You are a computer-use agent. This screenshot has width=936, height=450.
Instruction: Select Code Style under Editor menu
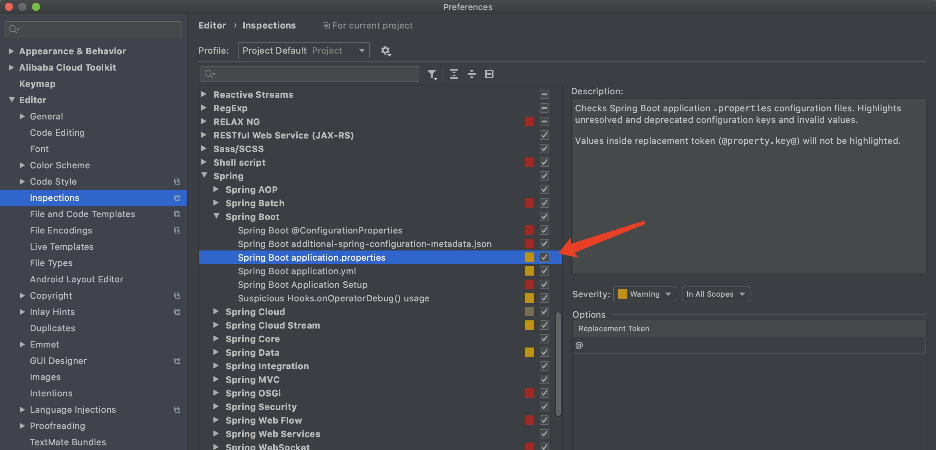coord(53,181)
